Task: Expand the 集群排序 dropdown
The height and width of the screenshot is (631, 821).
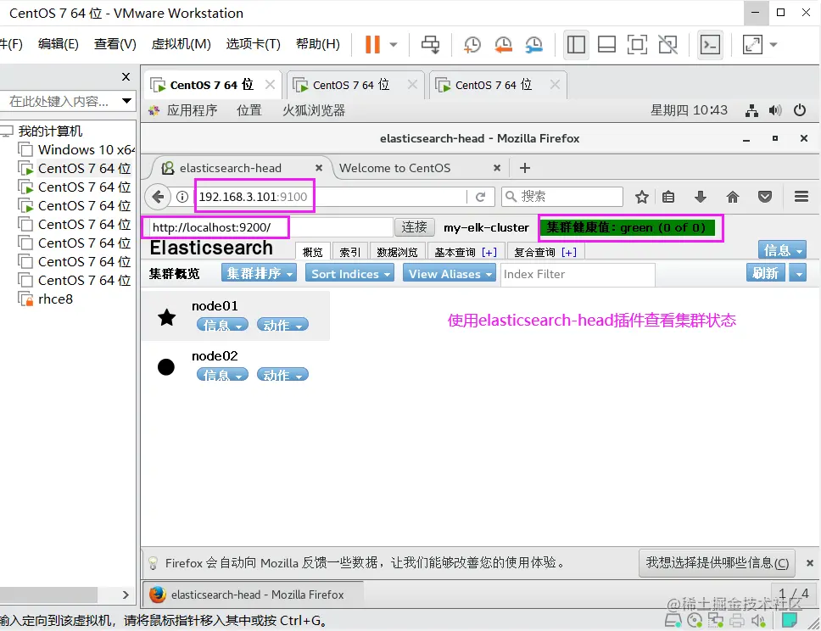Action: [x=260, y=273]
